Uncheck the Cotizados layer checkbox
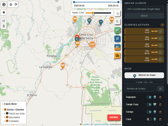Screen dimensions: 168x126 point(7,121)
